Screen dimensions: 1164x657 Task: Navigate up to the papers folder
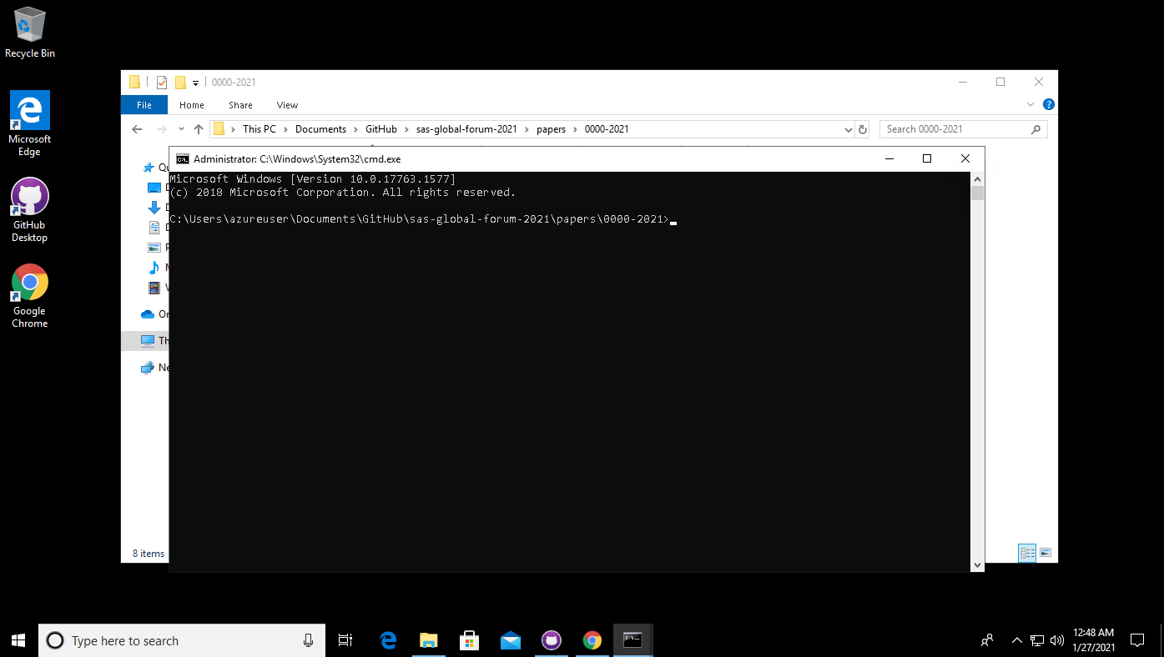pyautogui.click(x=198, y=128)
